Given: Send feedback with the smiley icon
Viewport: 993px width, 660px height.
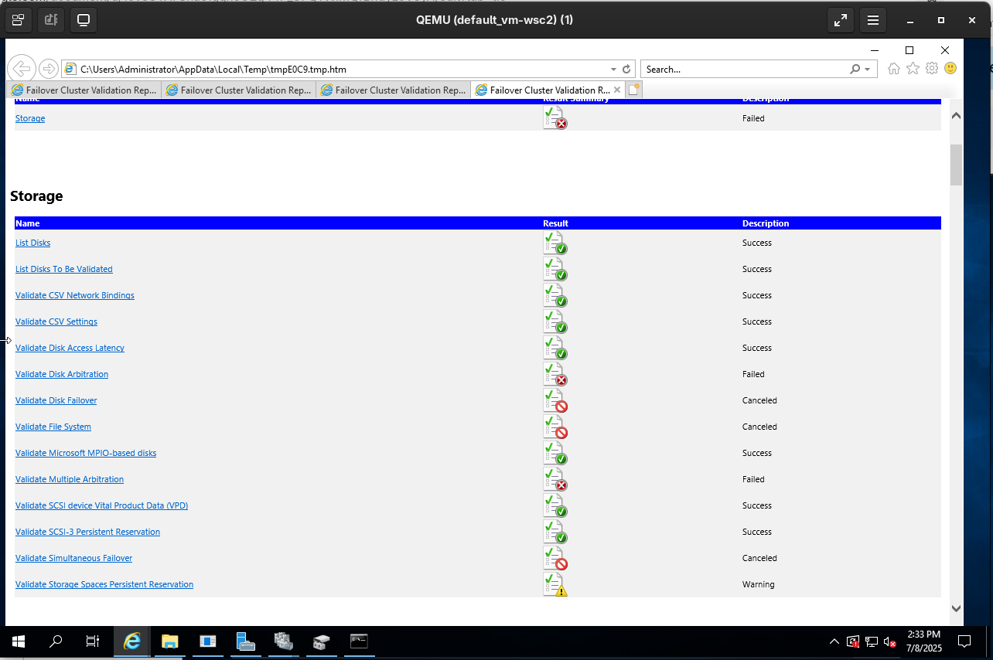Looking at the screenshot, I should pyautogui.click(x=950, y=69).
